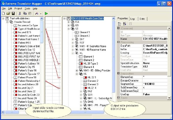Click the Copy toolbar icon

coord(25,14)
